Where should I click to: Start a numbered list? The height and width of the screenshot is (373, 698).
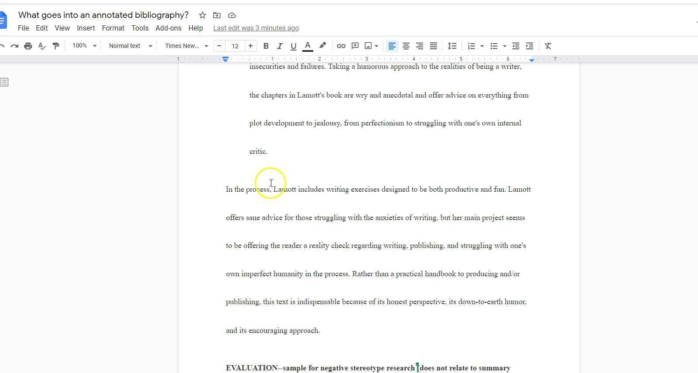tap(471, 46)
